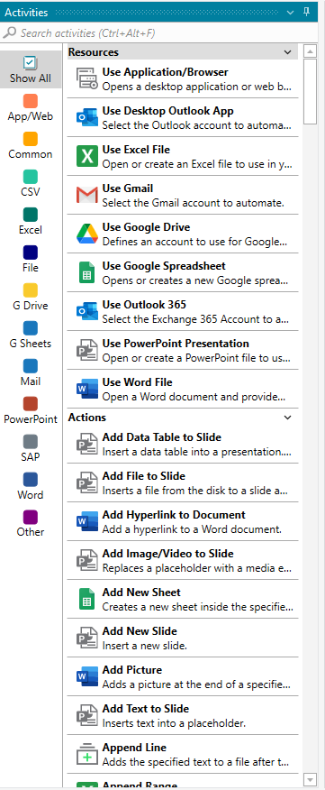Collapse the Actions section chevron
The width and height of the screenshot is (325, 790).
pos(288,418)
